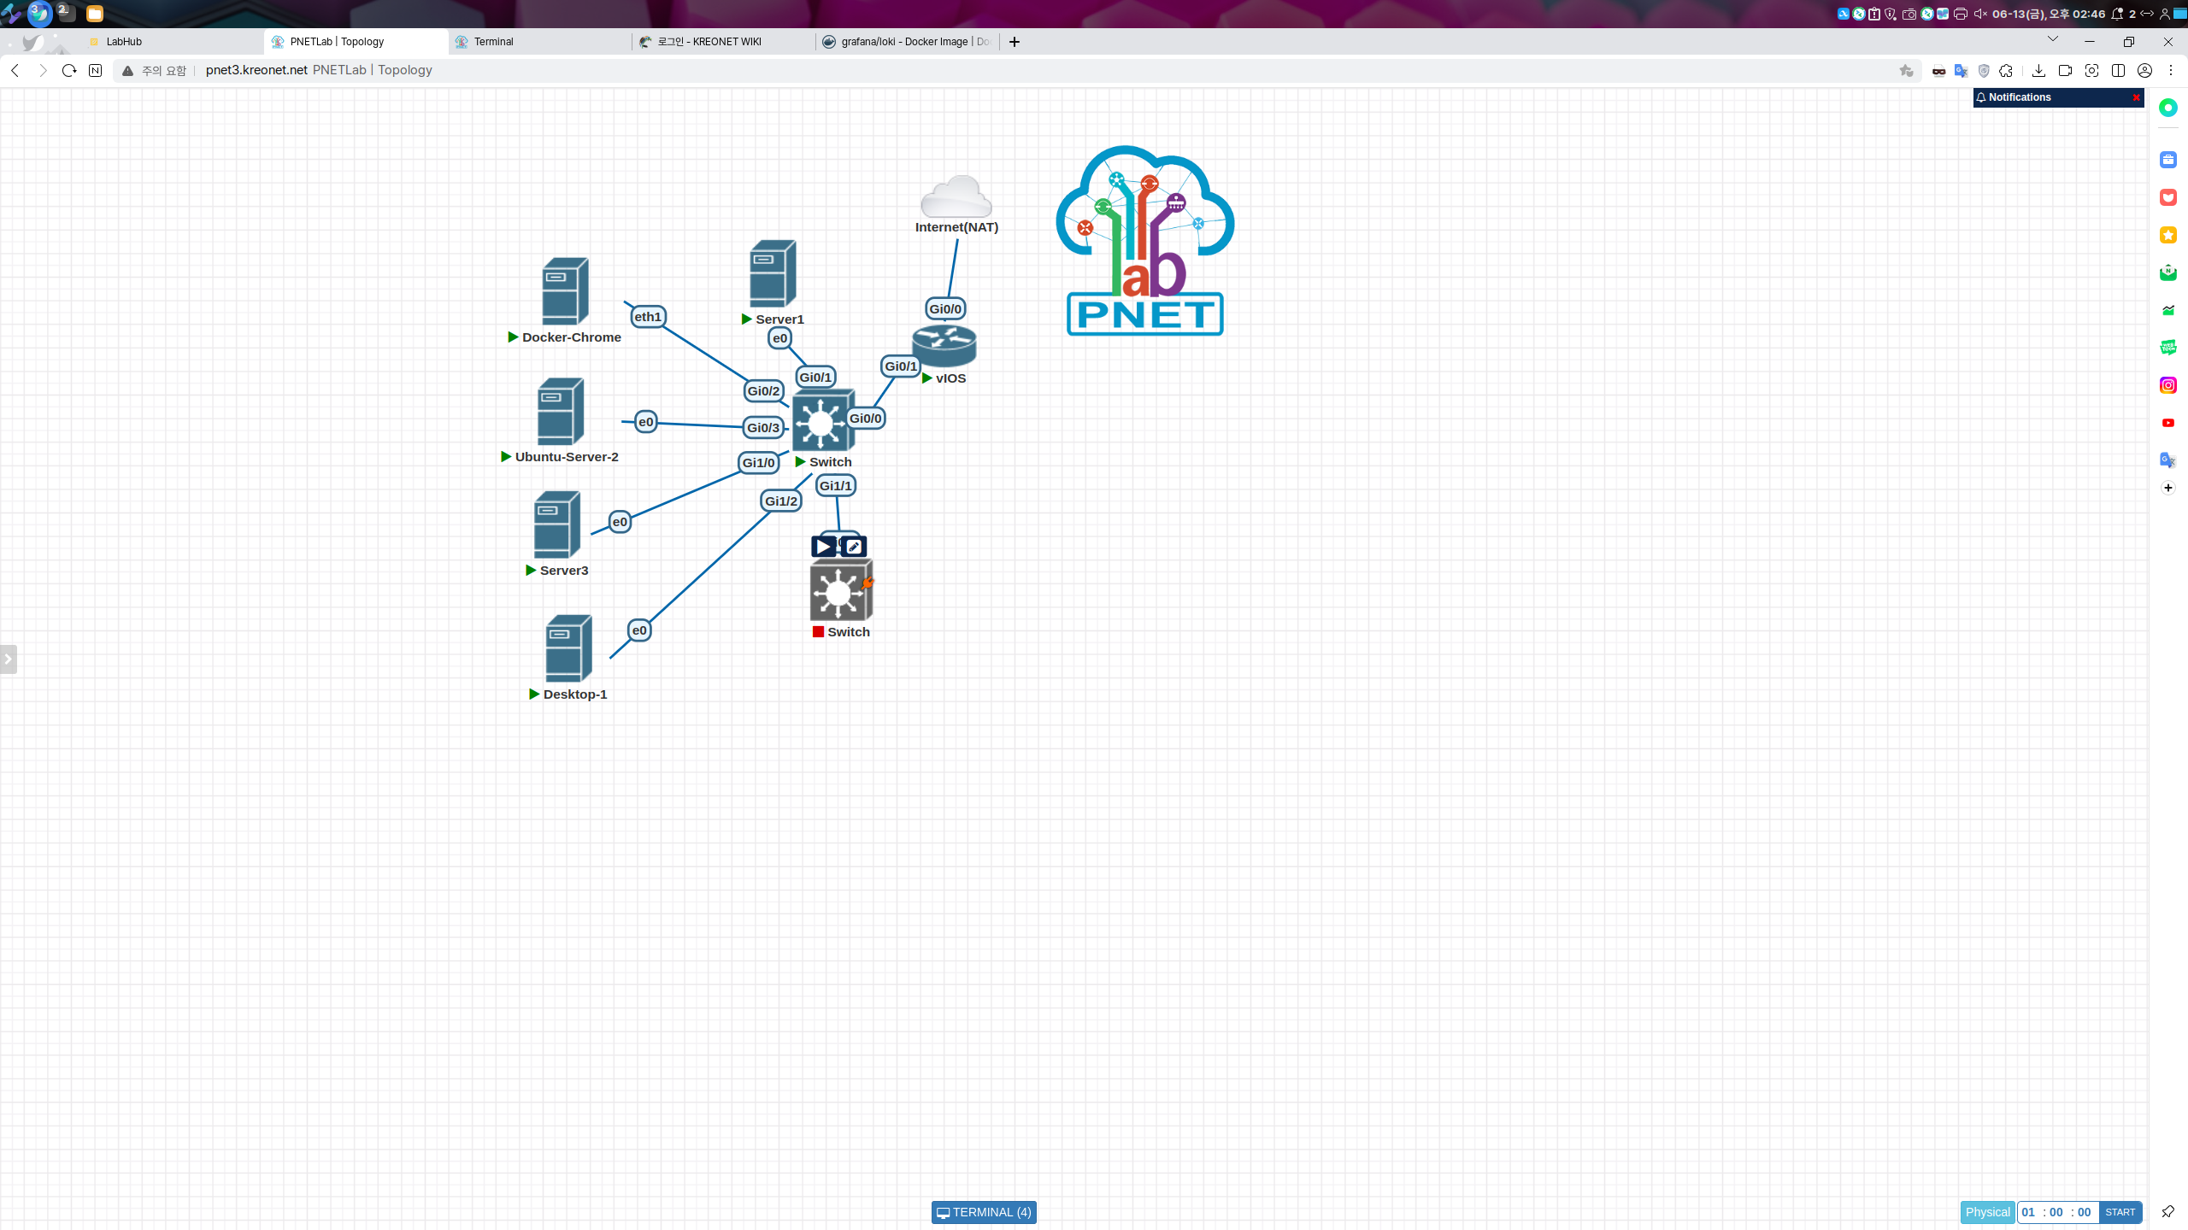Click the Gi0/3 interface label
Image resolution: width=2188 pixels, height=1230 pixels.
click(763, 428)
